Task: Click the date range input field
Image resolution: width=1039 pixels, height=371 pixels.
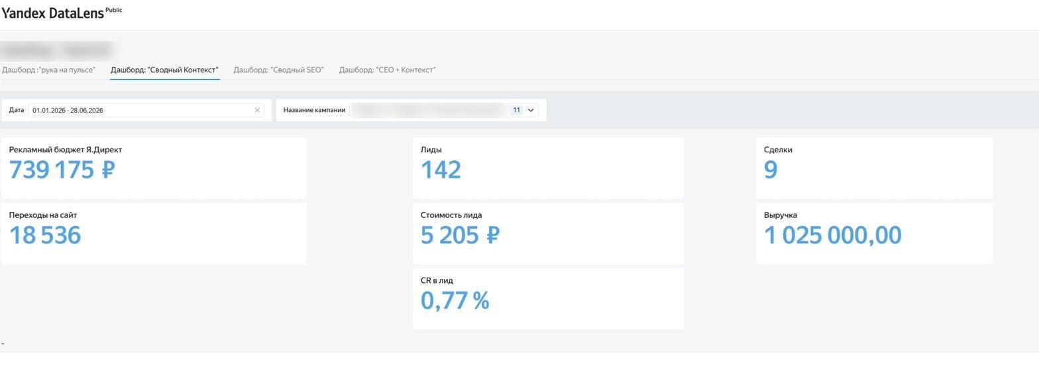Action: click(x=146, y=111)
